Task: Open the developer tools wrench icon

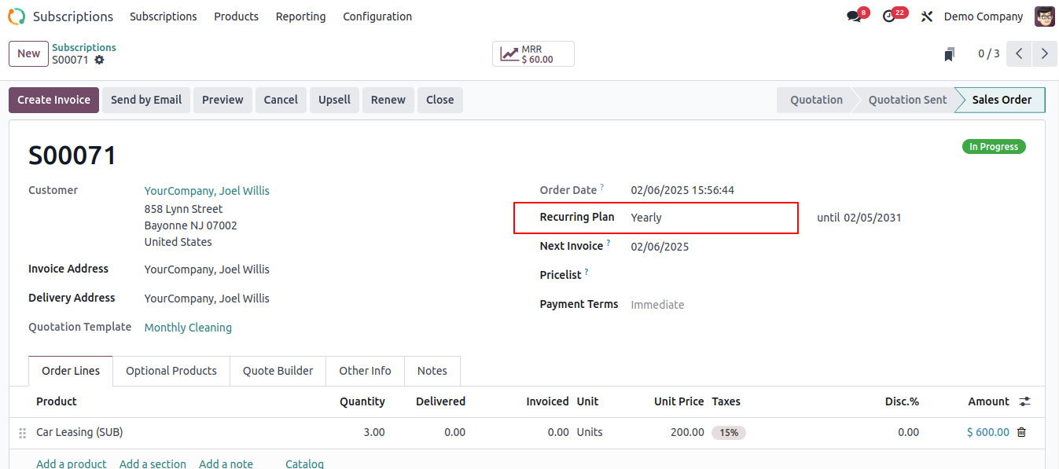Action: [927, 16]
